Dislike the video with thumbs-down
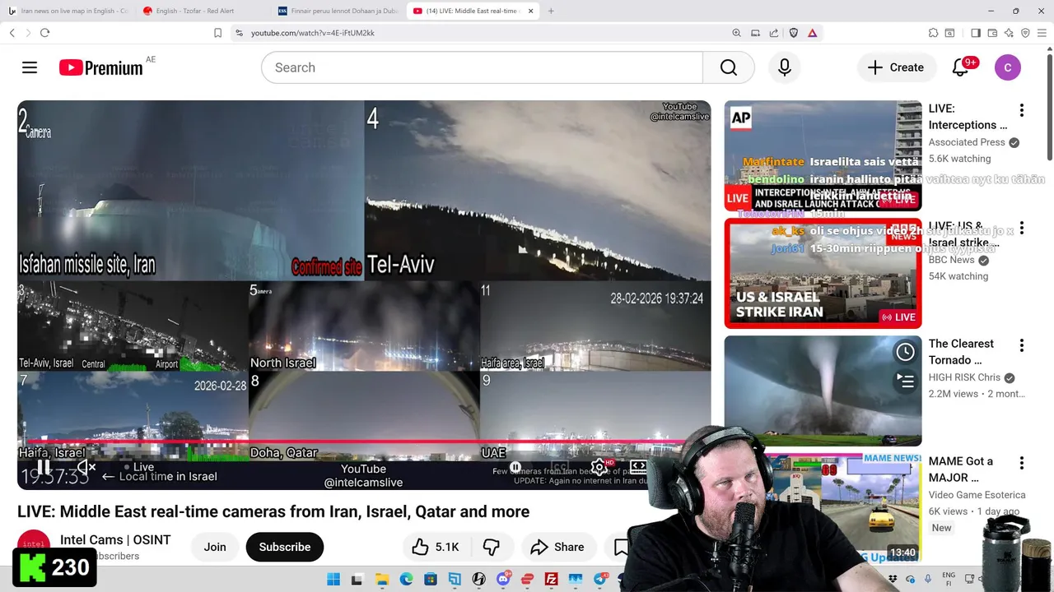 [x=492, y=547]
